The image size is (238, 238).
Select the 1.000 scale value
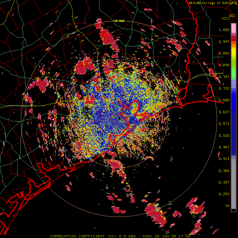tap(224, 30)
